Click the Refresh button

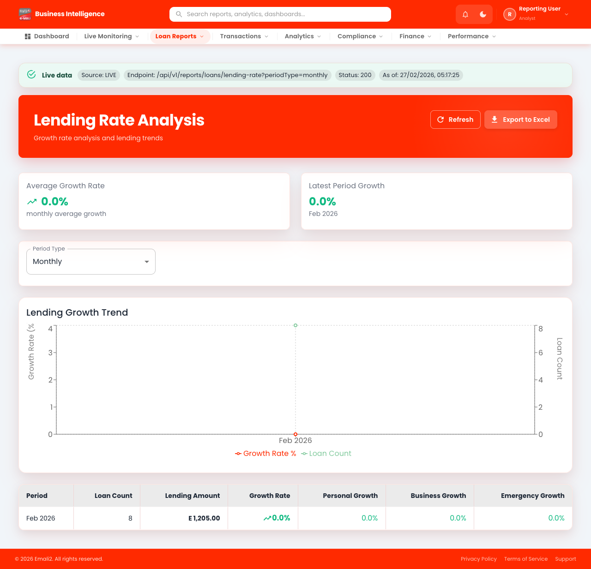455,120
